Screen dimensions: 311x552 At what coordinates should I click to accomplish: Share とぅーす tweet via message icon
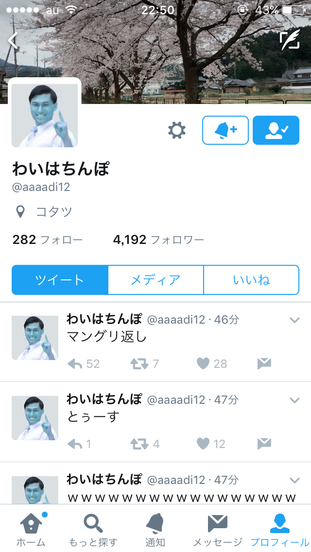tap(264, 444)
